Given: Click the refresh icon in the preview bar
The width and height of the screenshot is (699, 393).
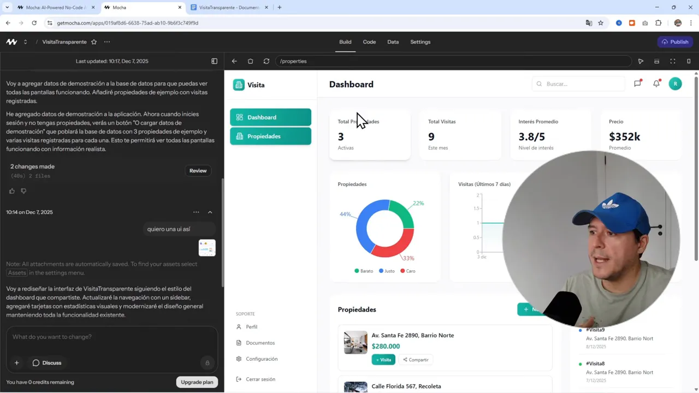Looking at the screenshot, I should 266,61.
